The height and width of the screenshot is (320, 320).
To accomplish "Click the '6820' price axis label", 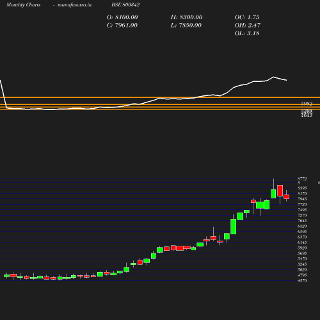I will pyautogui.click(x=302, y=226).
